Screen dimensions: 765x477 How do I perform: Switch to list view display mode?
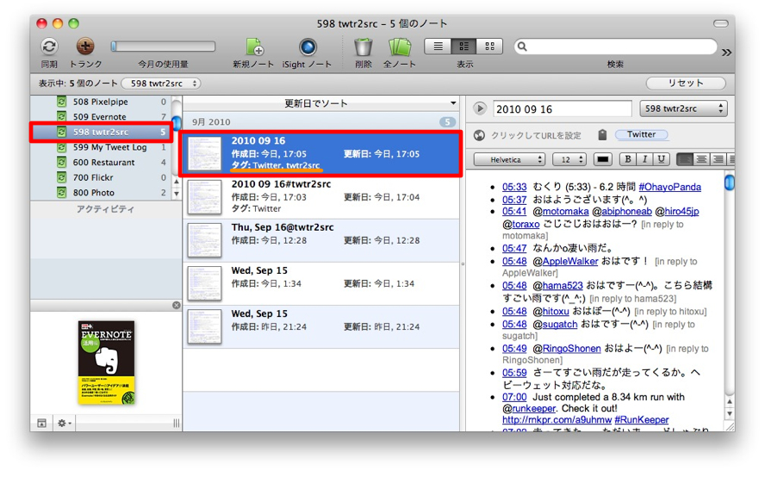click(x=439, y=46)
